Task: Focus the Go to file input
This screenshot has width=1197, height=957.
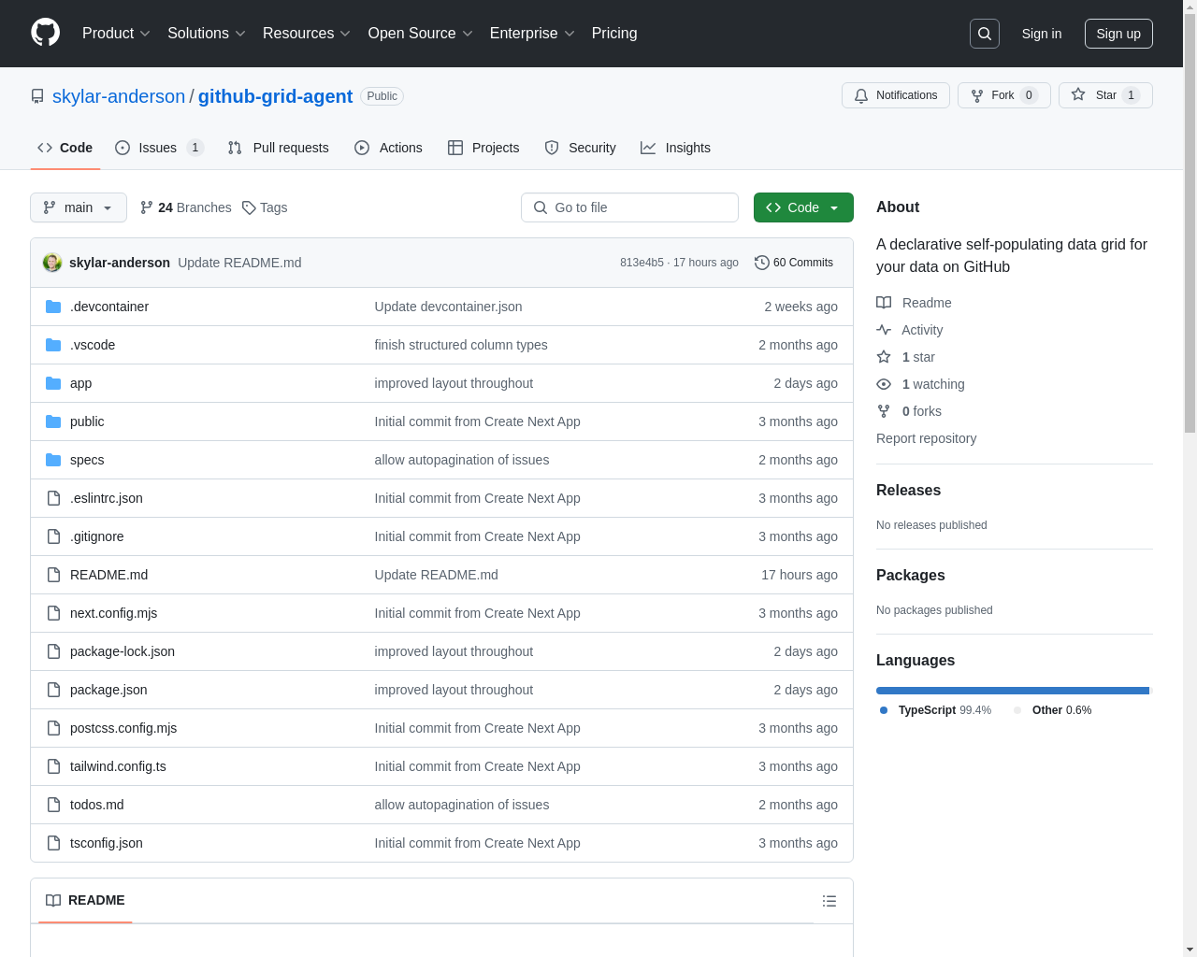Action: pyautogui.click(x=629, y=207)
